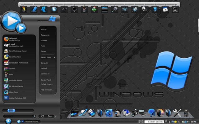Open ObjectDock from the program list
This screenshot has width=199, height=124.
click(x=19, y=92)
